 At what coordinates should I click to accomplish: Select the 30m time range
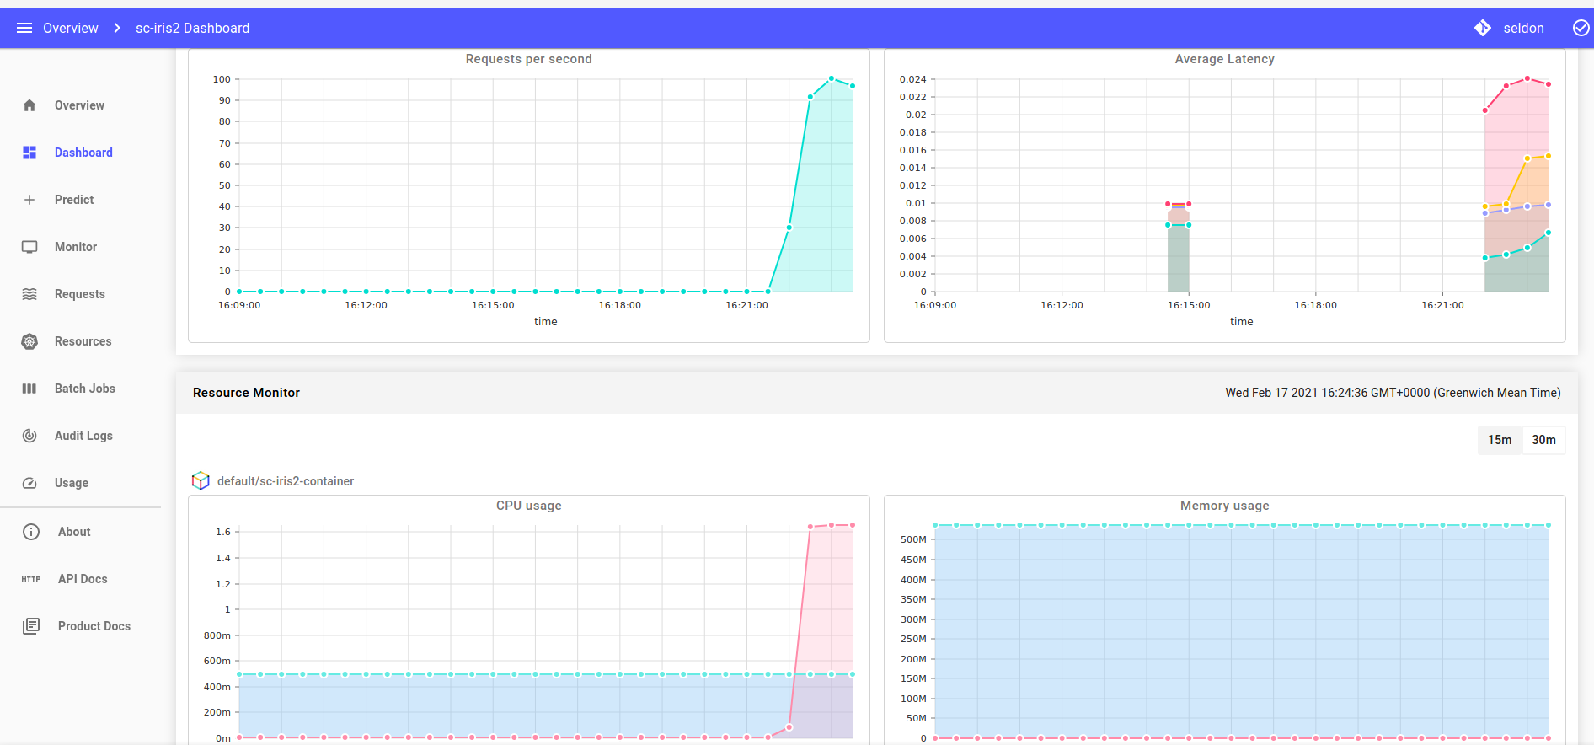(x=1543, y=440)
